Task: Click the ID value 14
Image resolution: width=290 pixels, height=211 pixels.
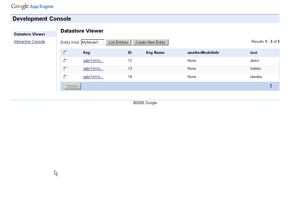Action: click(x=130, y=77)
